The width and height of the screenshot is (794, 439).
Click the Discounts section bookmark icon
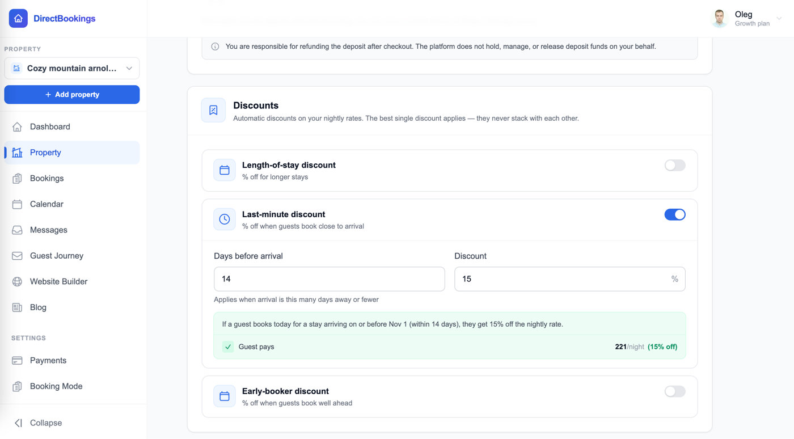click(x=213, y=110)
